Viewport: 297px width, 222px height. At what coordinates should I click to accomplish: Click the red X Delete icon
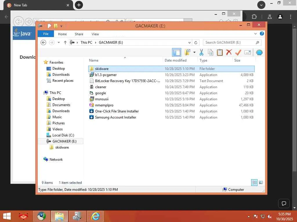click(x=229, y=52)
